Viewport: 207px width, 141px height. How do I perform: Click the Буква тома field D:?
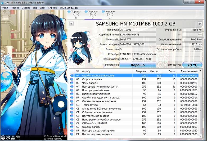tap(138, 49)
